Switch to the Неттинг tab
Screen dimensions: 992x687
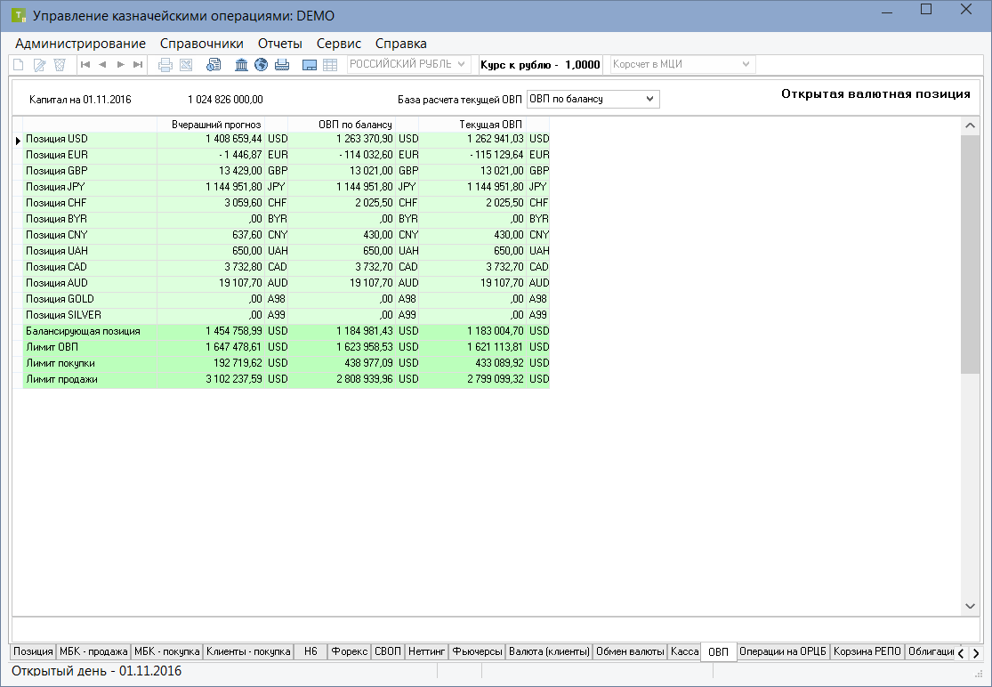point(426,651)
